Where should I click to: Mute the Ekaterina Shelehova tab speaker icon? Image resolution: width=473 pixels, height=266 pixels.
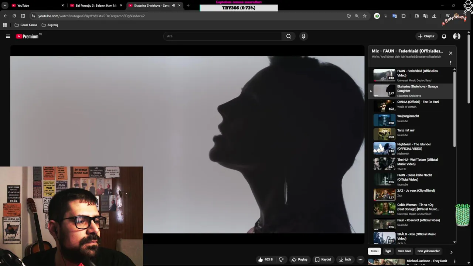point(173,6)
